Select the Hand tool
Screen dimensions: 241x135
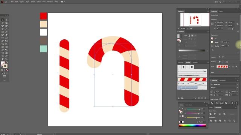(3, 59)
